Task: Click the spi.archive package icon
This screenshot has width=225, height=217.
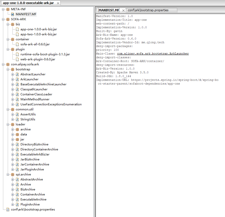Action: click(13, 174)
